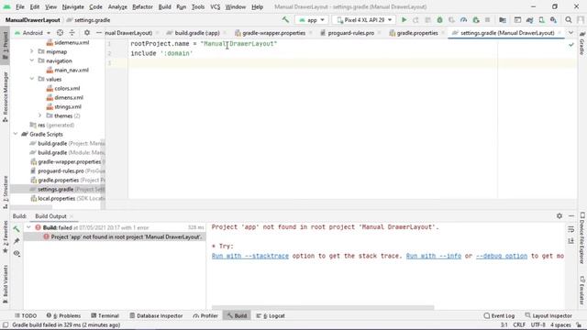This screenshot has height=330, width=587.
Task: Open Project panel settings gear
Action: coord(87,33)
